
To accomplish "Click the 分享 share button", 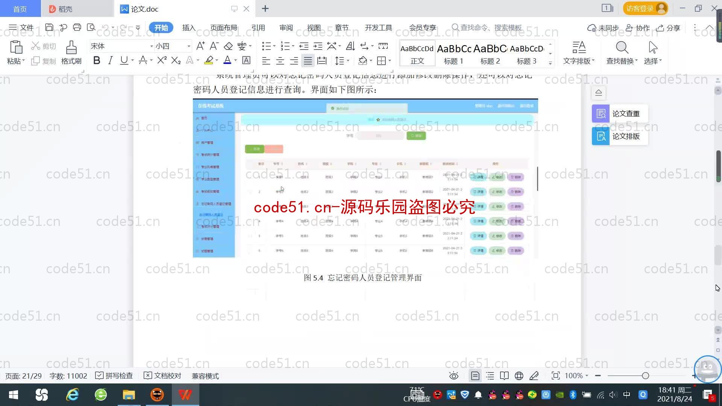I will 668,28.
